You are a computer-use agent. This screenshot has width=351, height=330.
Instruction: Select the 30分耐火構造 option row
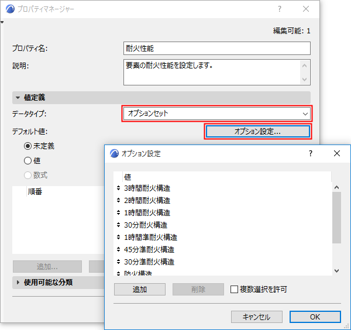pos(223,225)
